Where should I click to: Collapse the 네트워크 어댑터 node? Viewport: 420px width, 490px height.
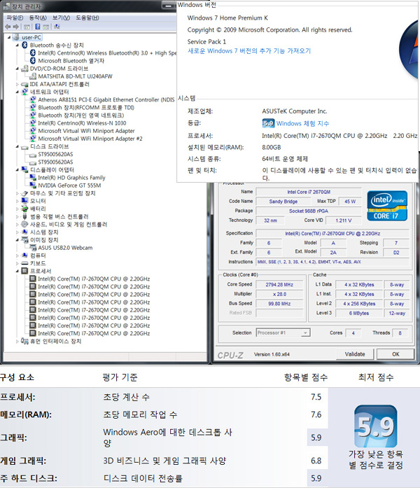(17, 92)
